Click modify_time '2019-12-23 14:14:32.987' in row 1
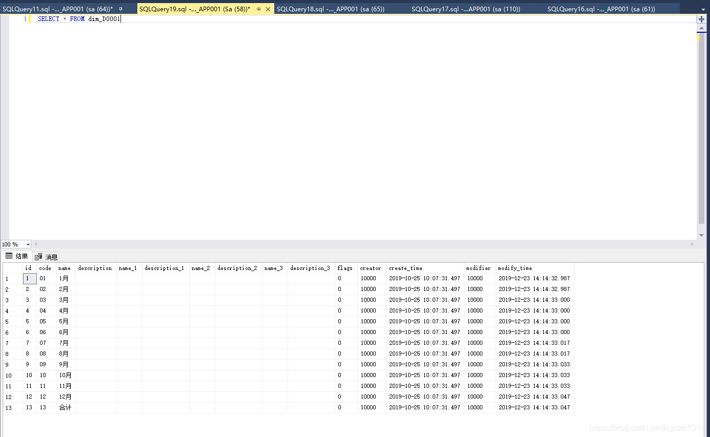Image resolution: width=710 pixels, height=437 pixels. tap(535, 279)
